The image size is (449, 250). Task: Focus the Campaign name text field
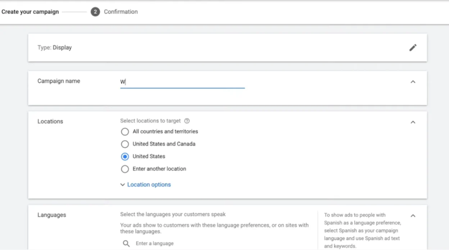182,82
